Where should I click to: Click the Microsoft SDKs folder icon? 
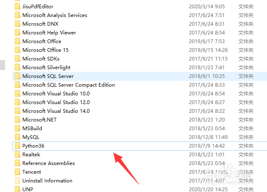tap(17, 59)
